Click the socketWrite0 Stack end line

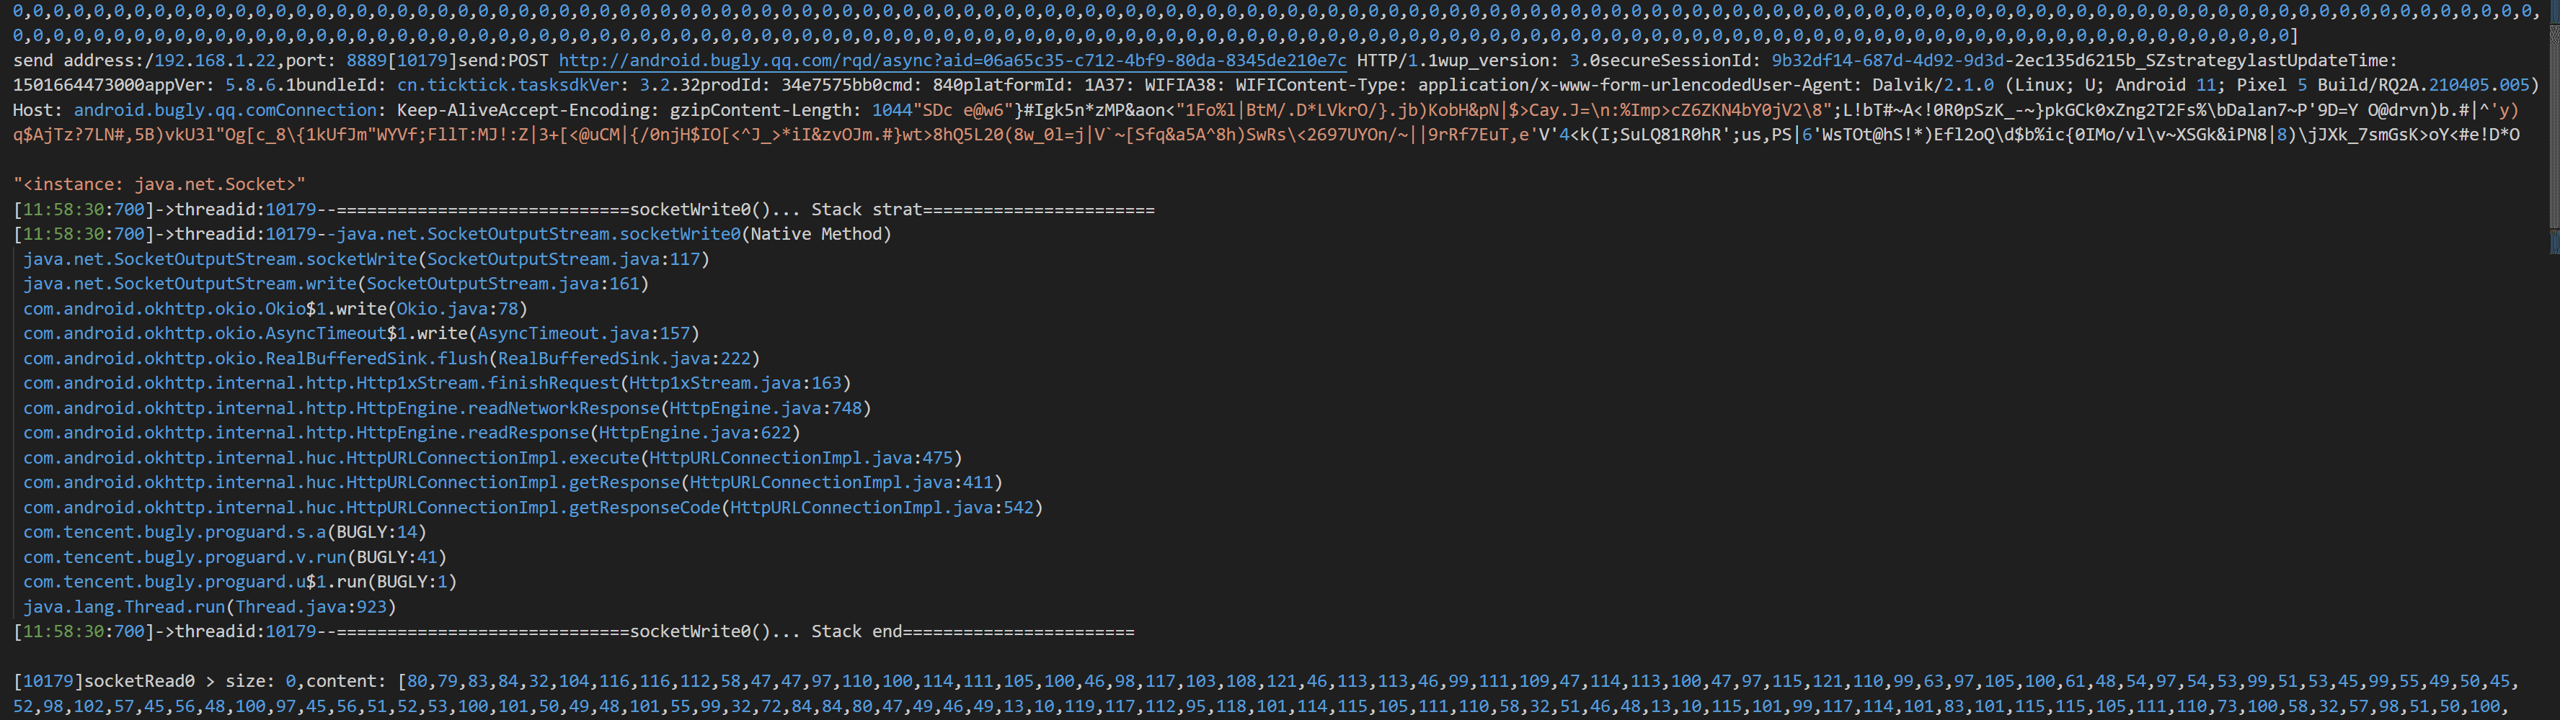pos(575,631)
